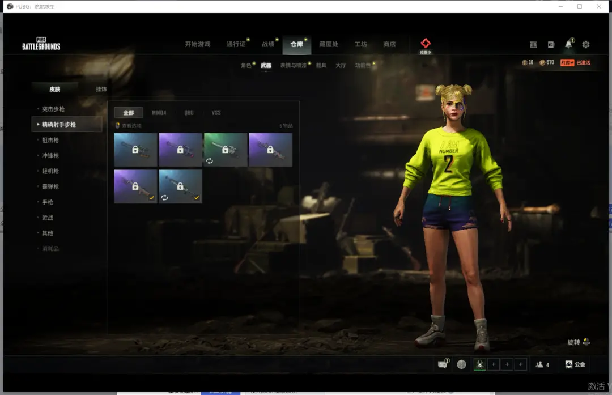Open the 狙击枪 weapon category
This screenshot has height=395, width=612.
(x=50, y=140)
